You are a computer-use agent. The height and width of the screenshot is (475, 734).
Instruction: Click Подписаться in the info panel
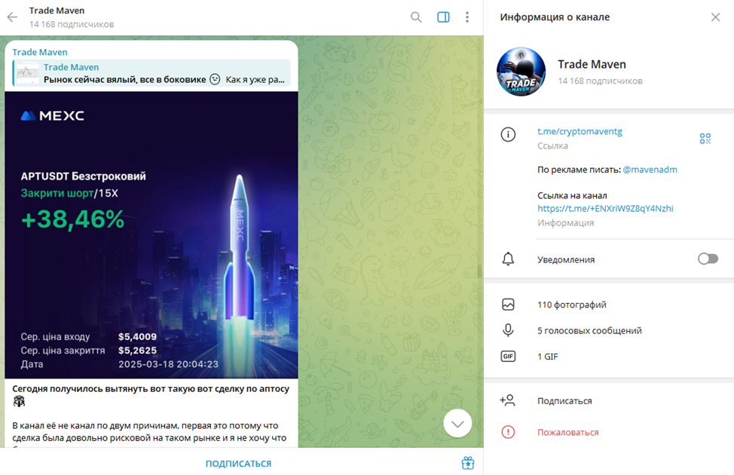[x=564, y=401]
